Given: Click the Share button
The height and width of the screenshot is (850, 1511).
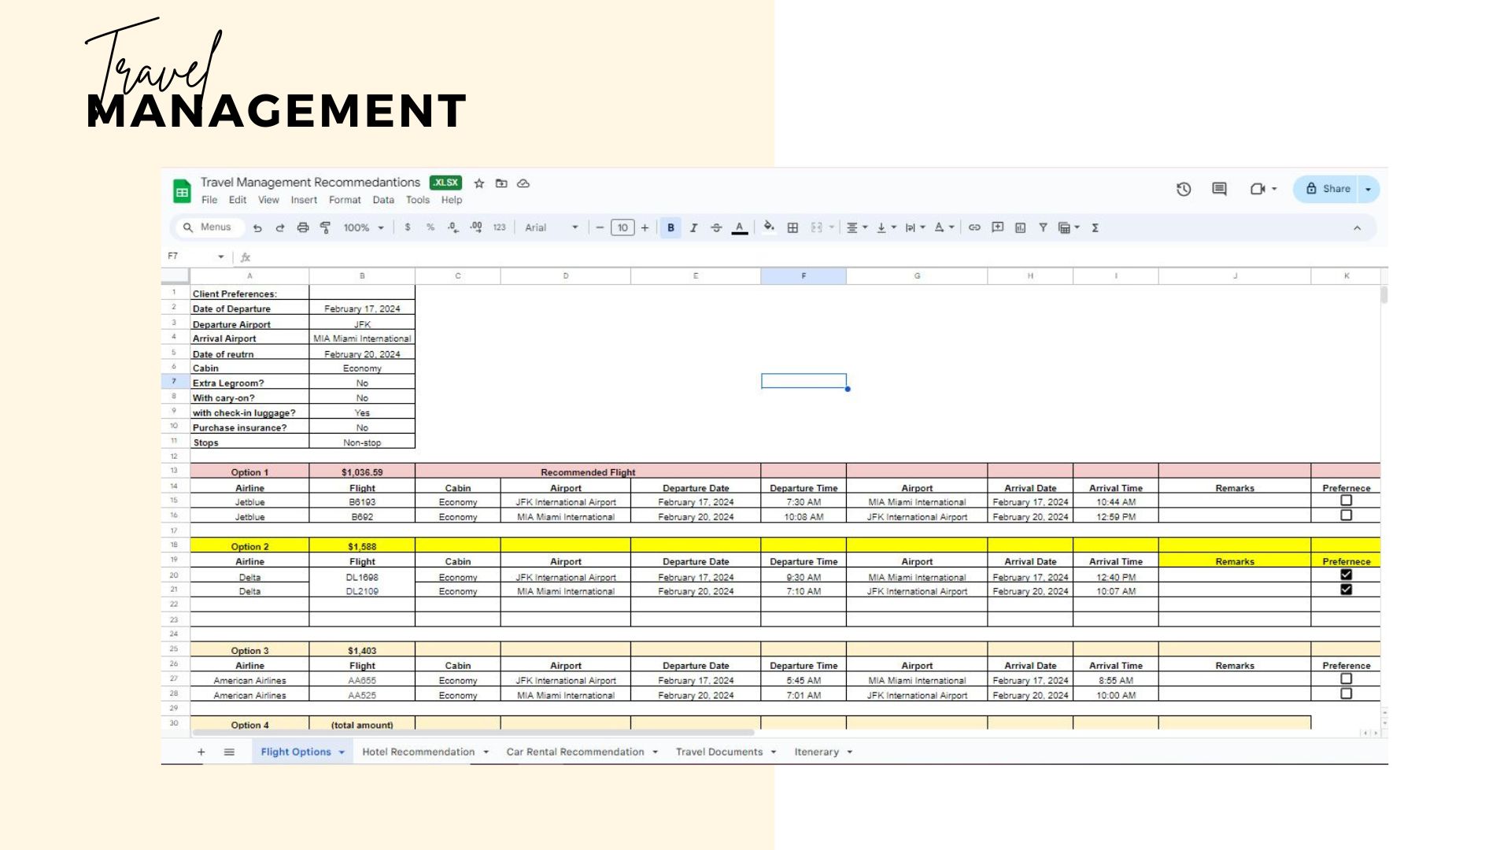Looking at the screenshot, I should [x=1328, y=189].
